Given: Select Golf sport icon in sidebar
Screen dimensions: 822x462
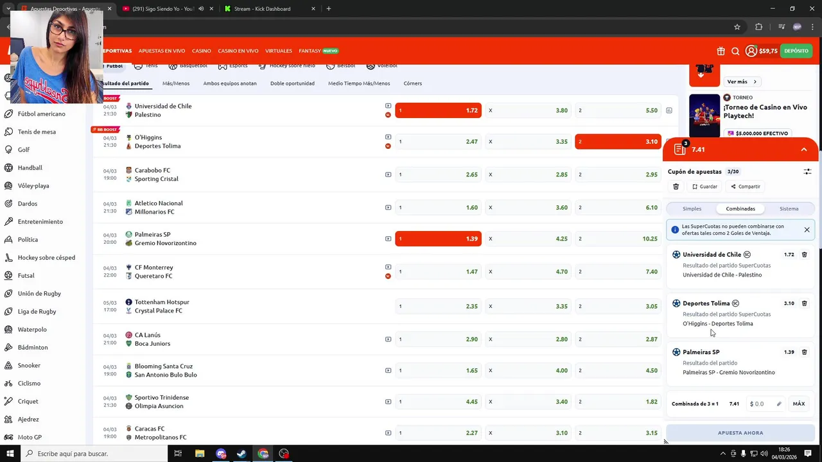Looking at the screenshot, I should click(x=8, y=150).
